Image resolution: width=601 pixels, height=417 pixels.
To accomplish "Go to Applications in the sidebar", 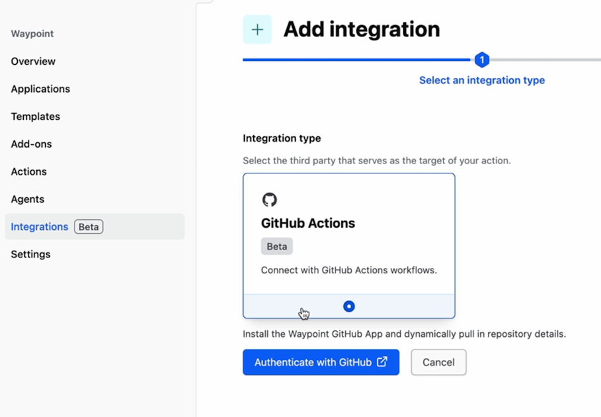I will (40, 89).
